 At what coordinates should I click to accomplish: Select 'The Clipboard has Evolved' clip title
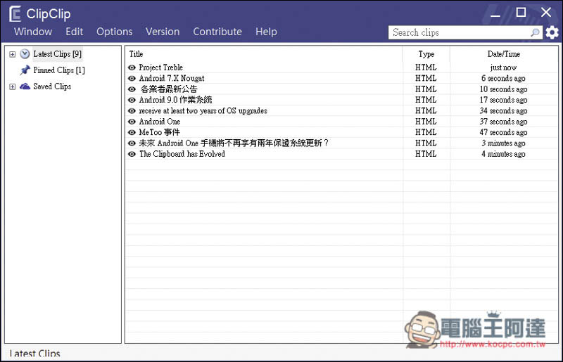click(x=182, y=154)
